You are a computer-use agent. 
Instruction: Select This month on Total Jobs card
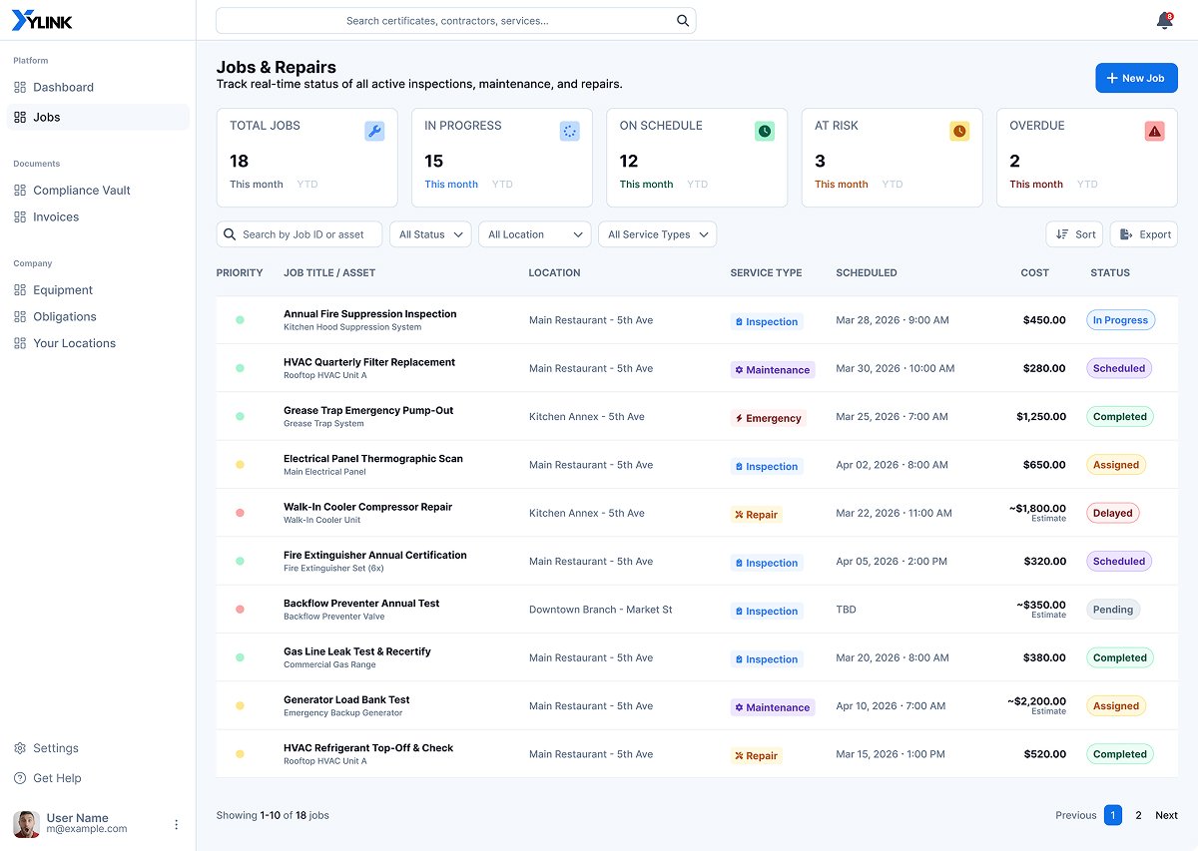tap(257, 185)
